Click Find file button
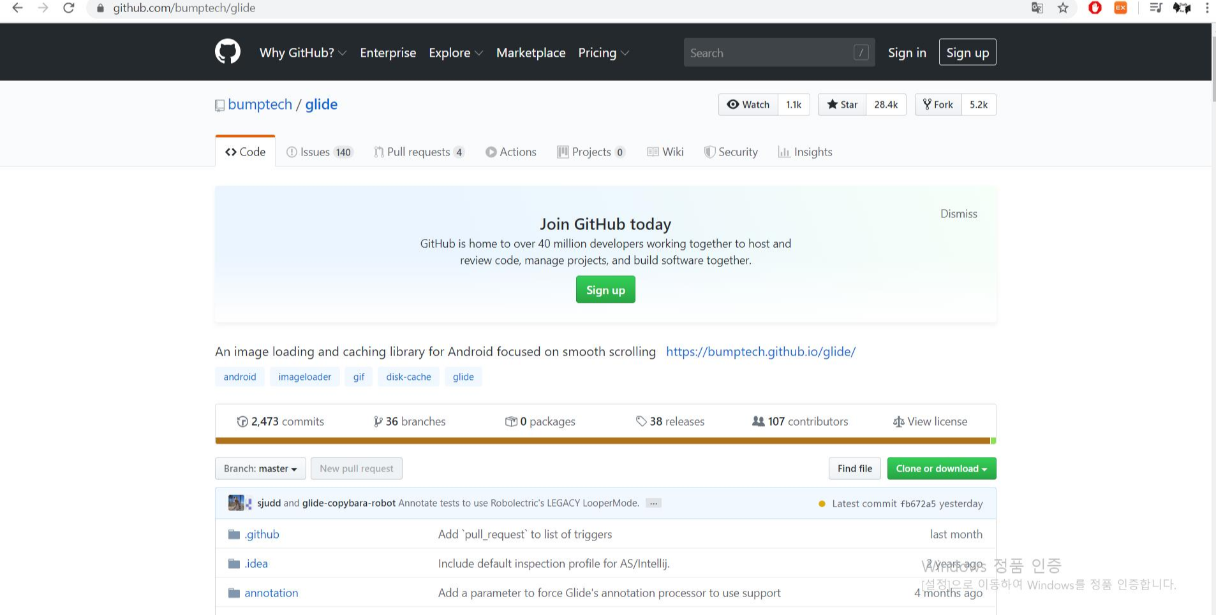The width and height of the screenshot is (1216, 615). click(x=854, y=468)
